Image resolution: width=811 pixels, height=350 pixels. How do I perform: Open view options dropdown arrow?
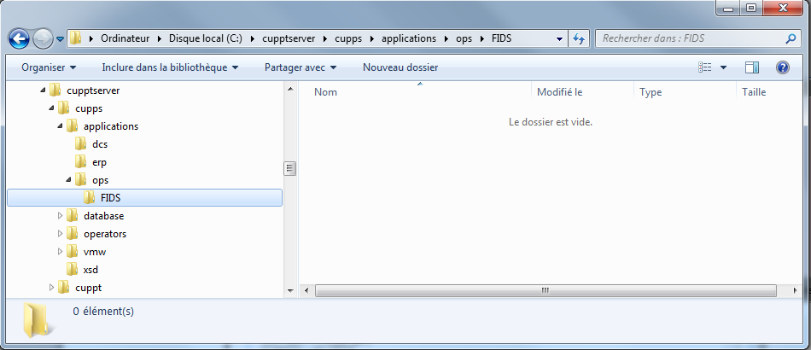pyautogui.click(x=724, y=67)
